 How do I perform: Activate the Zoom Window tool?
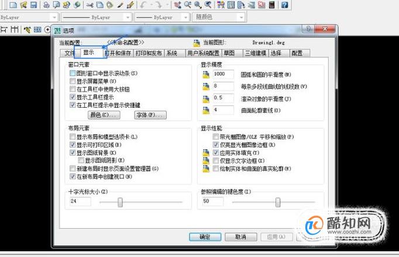point(198,5)
